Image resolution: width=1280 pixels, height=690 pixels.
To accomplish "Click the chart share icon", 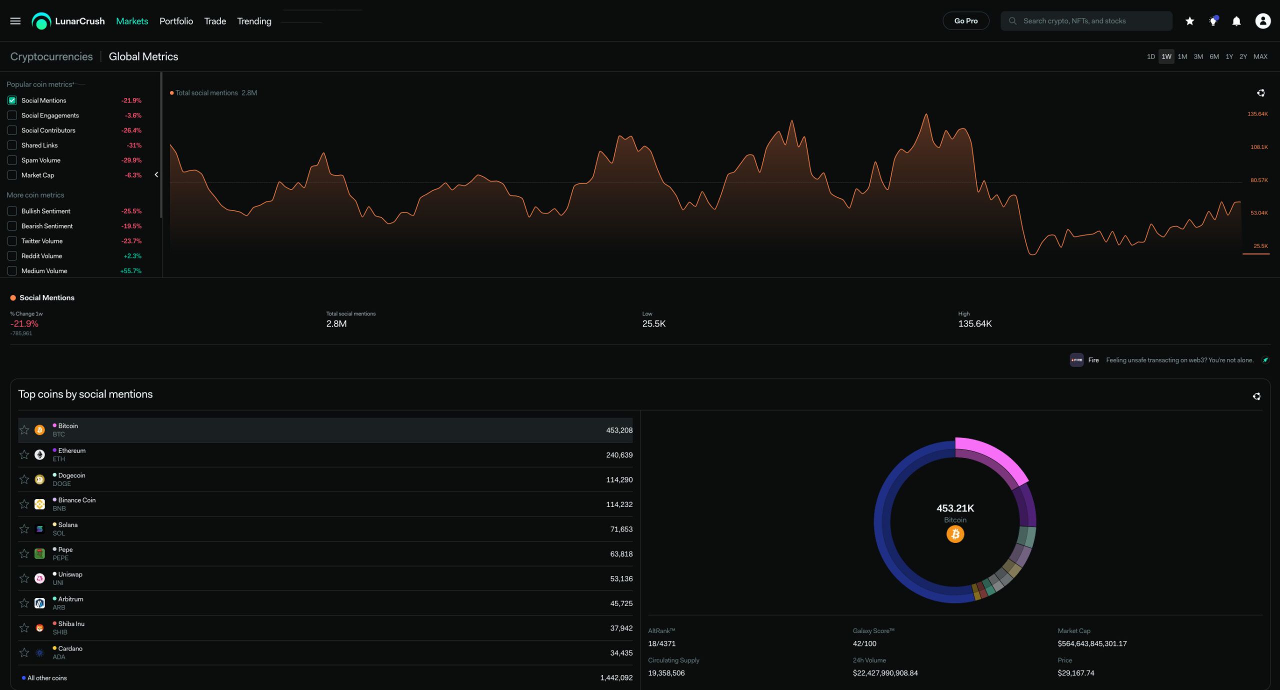I will tap(1260, 93).
